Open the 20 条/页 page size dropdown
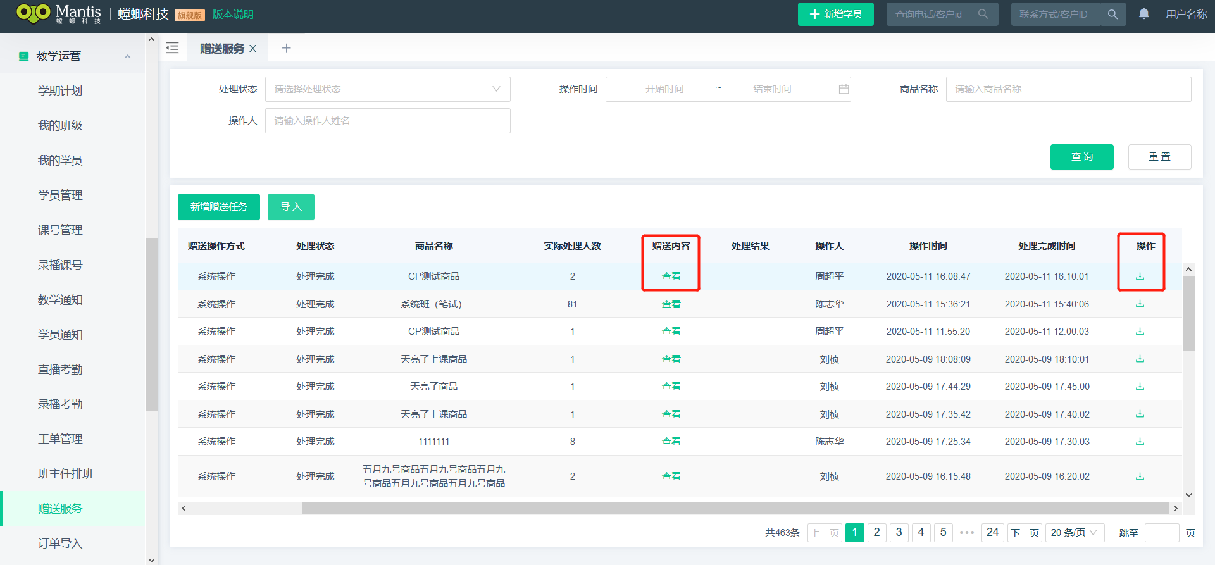Image resolution: width=1215 pixels, height=565 pixels. pyautogui.click(x=1075, y=533)
